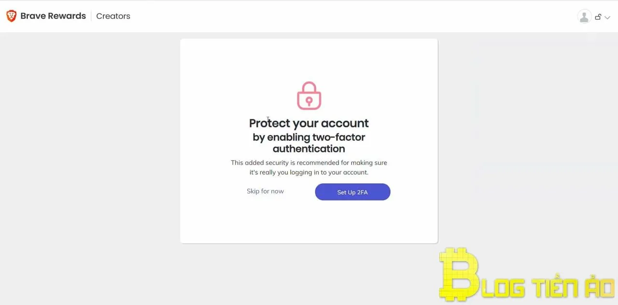This screenshot has width=618, height=305.
Task: Click the pink padlock illustration
Action: 309,96
